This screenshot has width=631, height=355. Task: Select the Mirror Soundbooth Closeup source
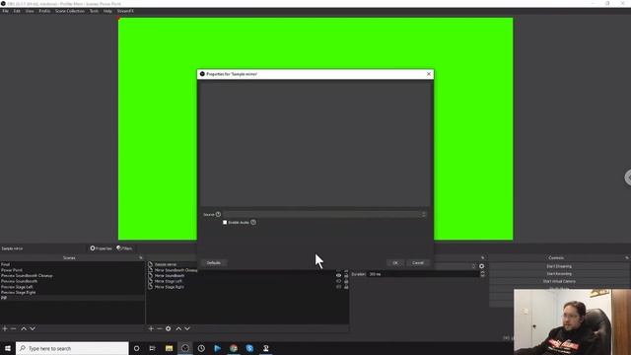[x=176, y=270]
